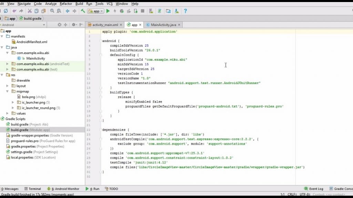Screen dimensions: 353x198
Task: Click the Find magnifier icon
Action: pos(52,11)
